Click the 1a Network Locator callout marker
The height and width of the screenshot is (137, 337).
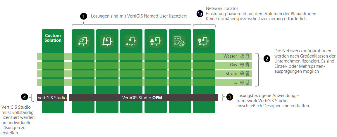pos(200,14)
